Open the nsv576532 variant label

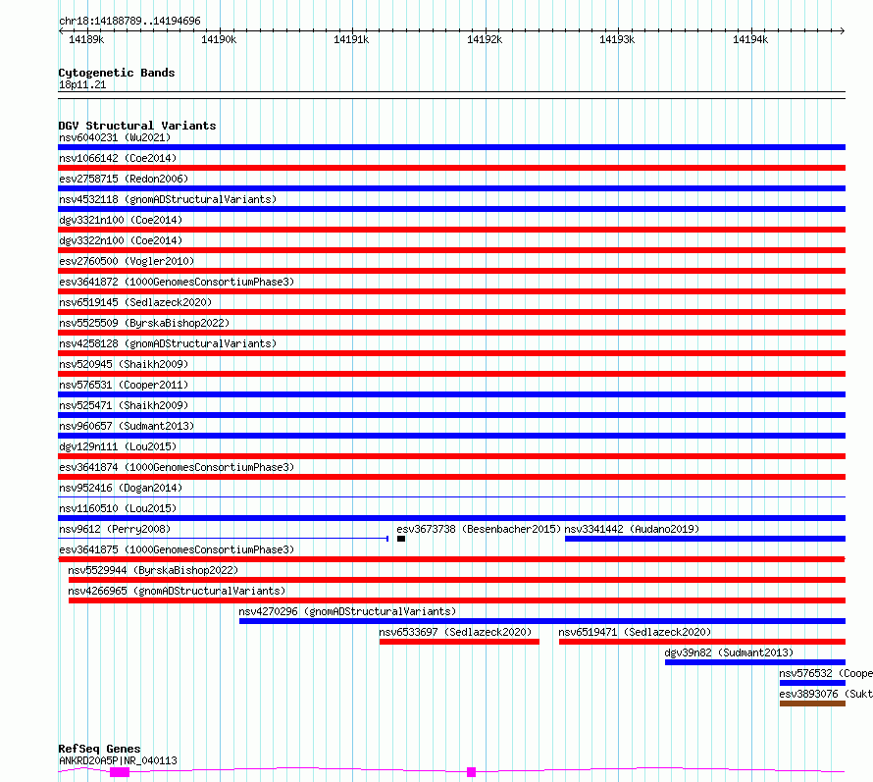[826, 673]
